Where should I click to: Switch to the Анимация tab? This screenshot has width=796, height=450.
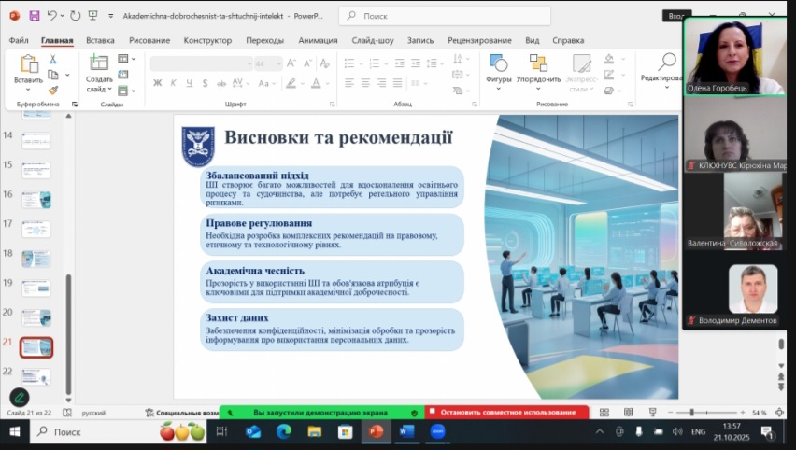[x=318, y=40]
